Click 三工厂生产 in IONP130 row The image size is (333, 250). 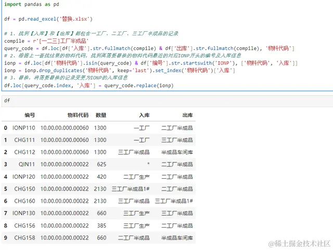coord(136,213)
